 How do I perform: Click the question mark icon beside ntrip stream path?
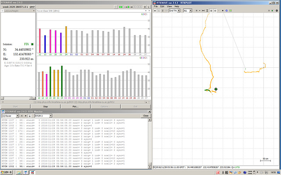pyautogui.click(x=149, y=102)
